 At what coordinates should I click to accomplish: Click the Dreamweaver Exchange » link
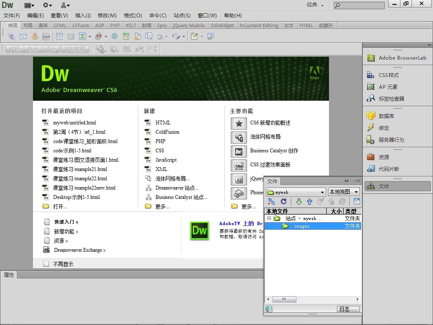tap(79, 250)
